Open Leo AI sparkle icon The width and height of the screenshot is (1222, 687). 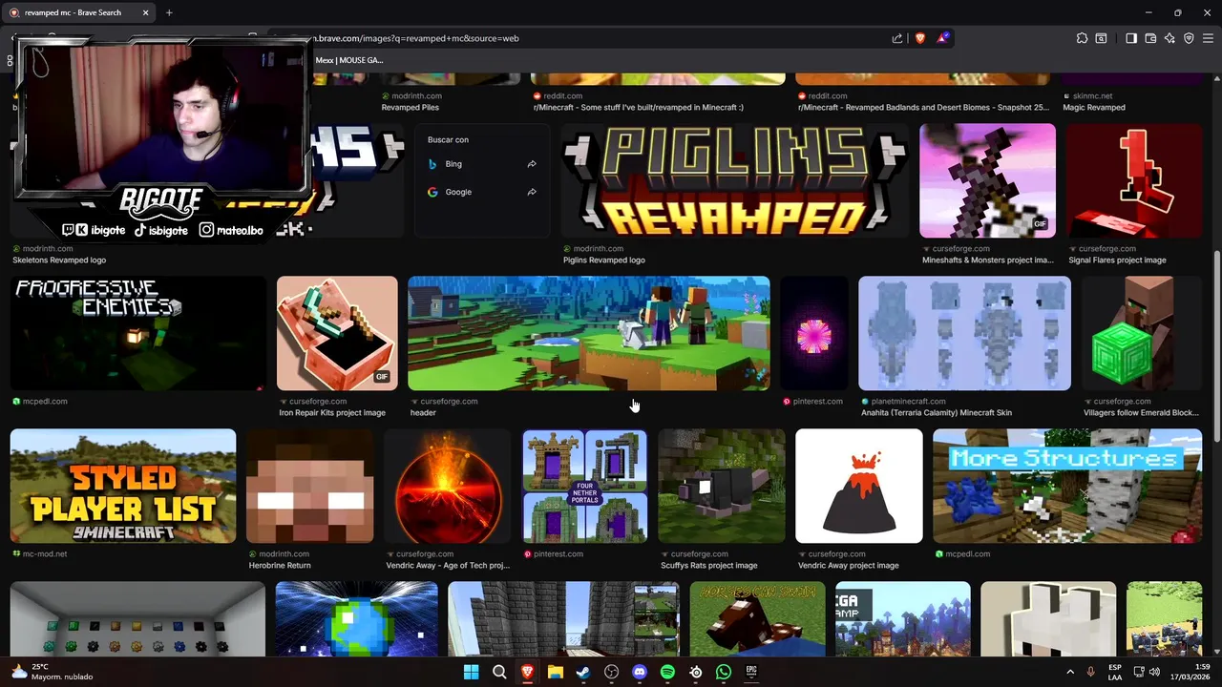[1169, 38]
